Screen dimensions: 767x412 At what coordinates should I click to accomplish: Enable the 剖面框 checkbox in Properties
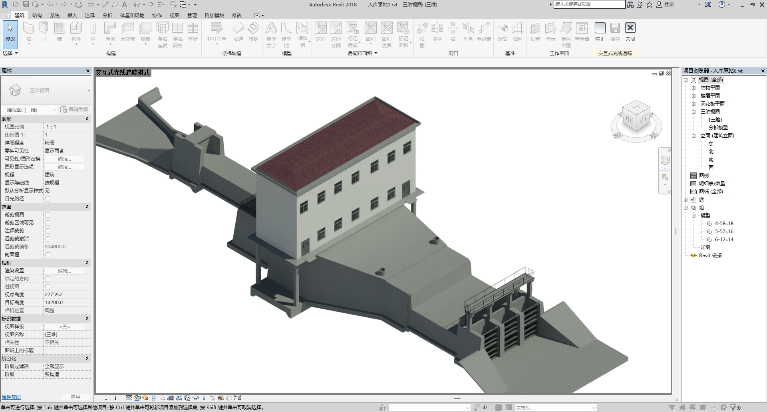[48, 255]
